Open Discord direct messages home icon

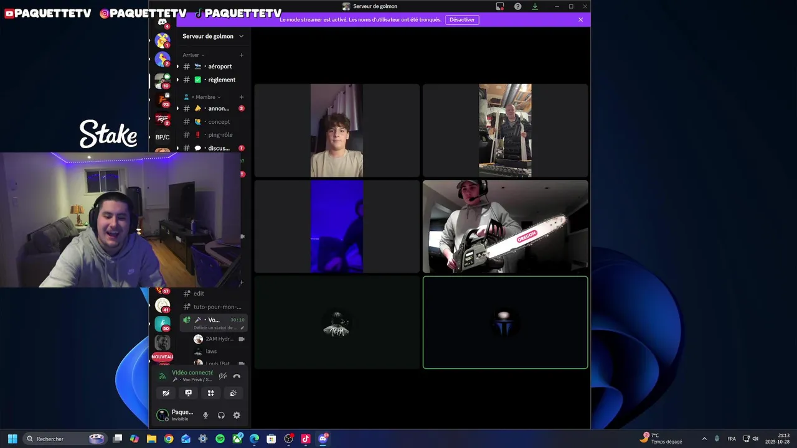coord(163,22)
